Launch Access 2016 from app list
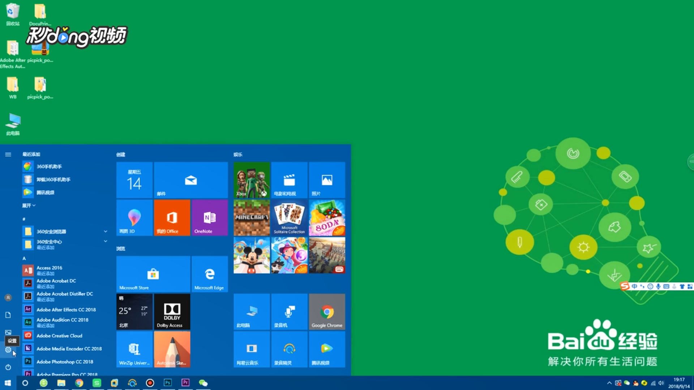This screenshot has width=694, height=390. click(65, 270)
